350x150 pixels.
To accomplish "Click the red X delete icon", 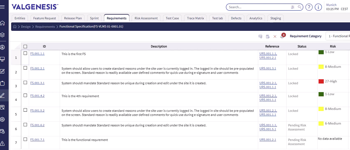I will pos(275,36).
